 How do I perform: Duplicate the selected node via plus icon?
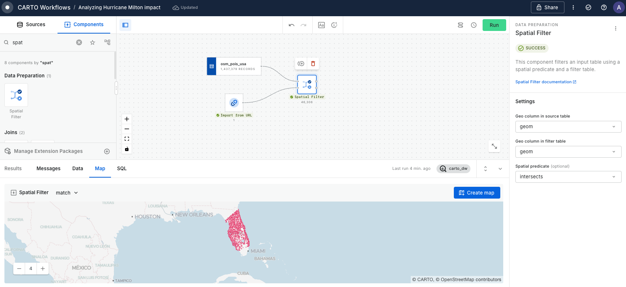pyautogui.click(x=301, y=64)
